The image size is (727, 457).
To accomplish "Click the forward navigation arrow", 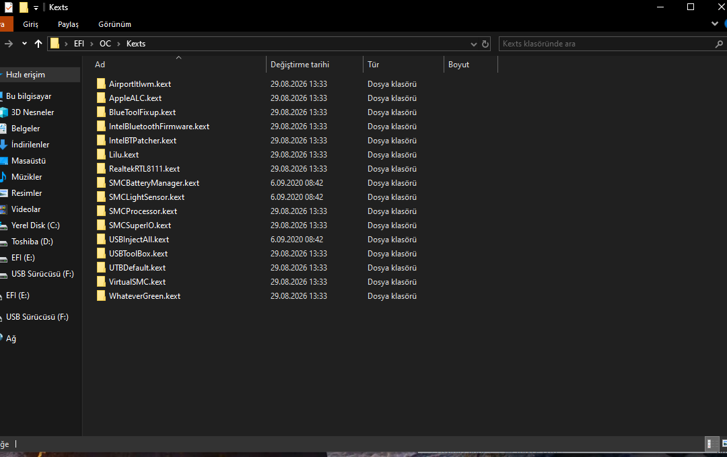I will coord(8,44).
